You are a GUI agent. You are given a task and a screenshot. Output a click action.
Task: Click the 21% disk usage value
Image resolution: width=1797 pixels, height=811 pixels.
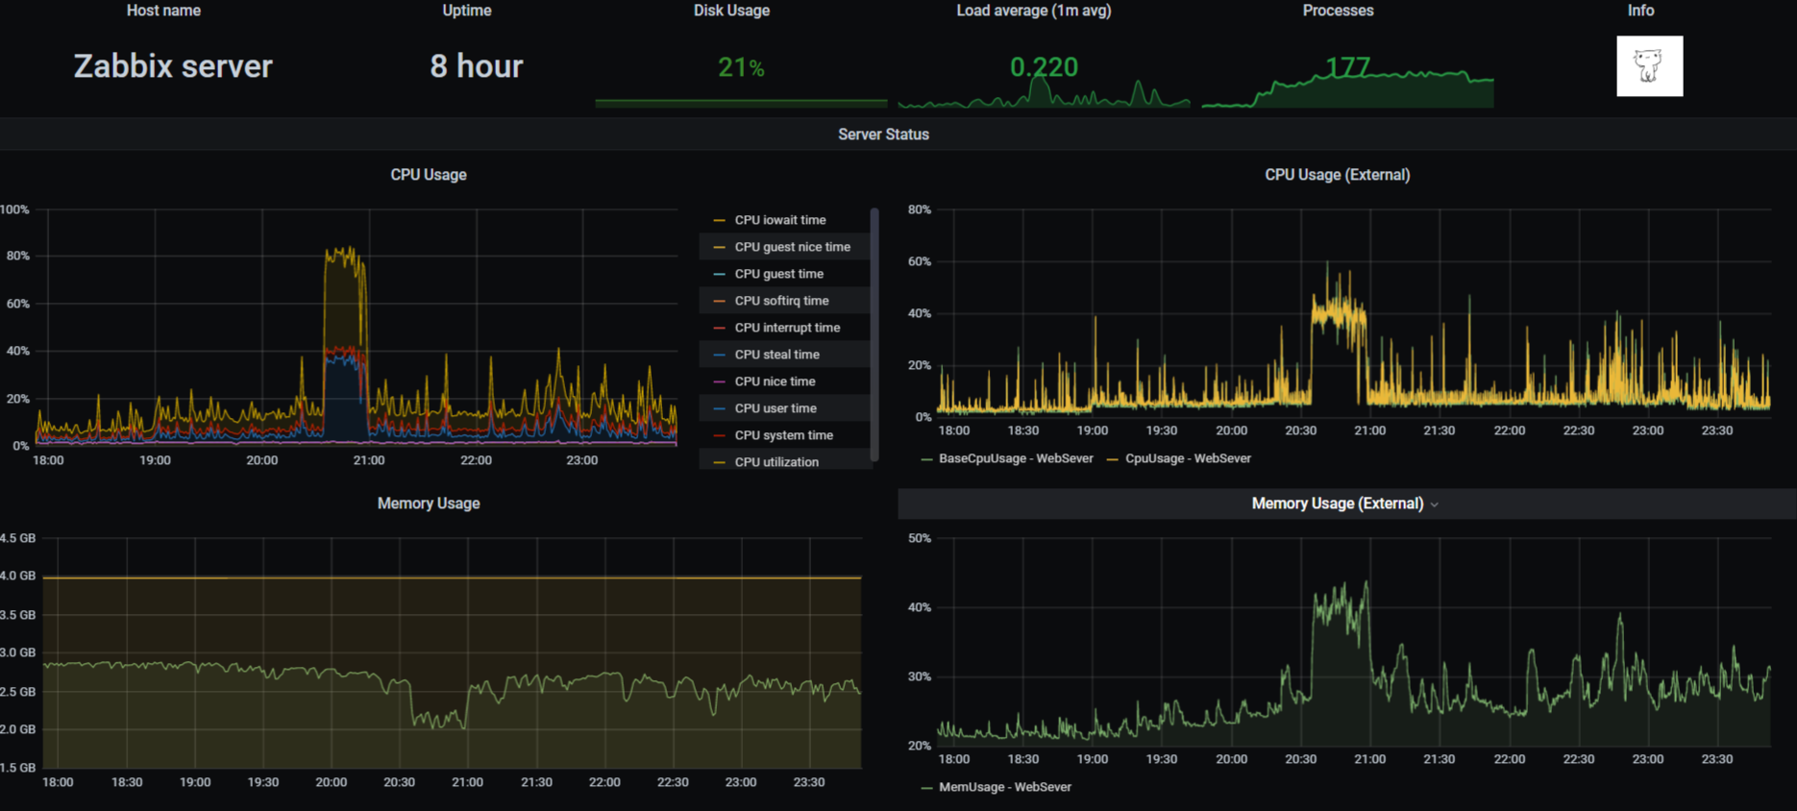pyautogui.click(x=741, y=67)
